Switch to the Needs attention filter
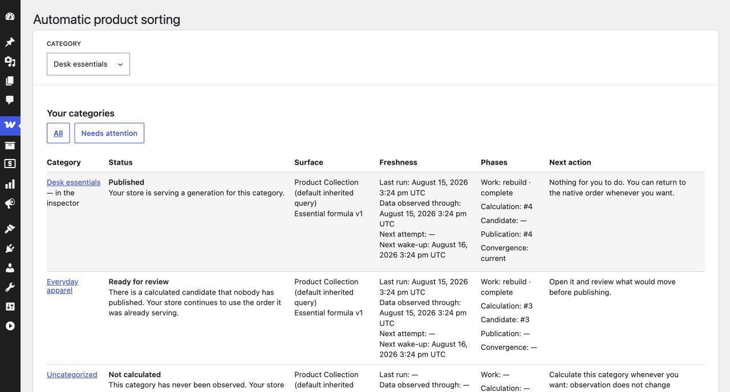Viewport: 730px width, 392px height. [109, 133]
